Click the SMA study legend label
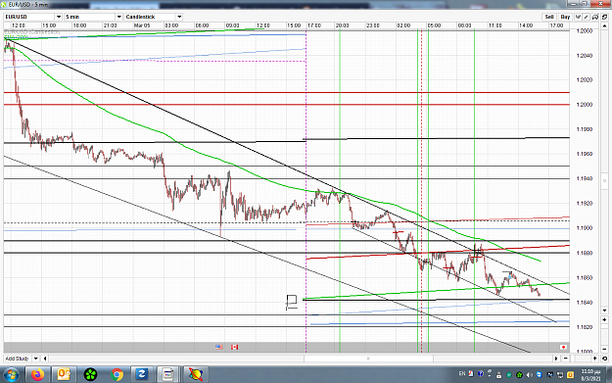612x383 pixels. tap(17, 37)
